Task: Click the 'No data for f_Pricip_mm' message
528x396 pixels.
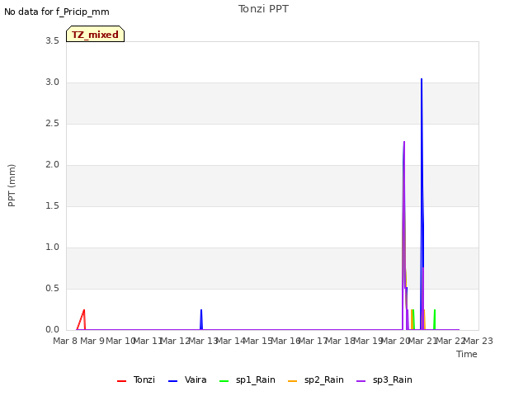Action: (x=57, y=12)
